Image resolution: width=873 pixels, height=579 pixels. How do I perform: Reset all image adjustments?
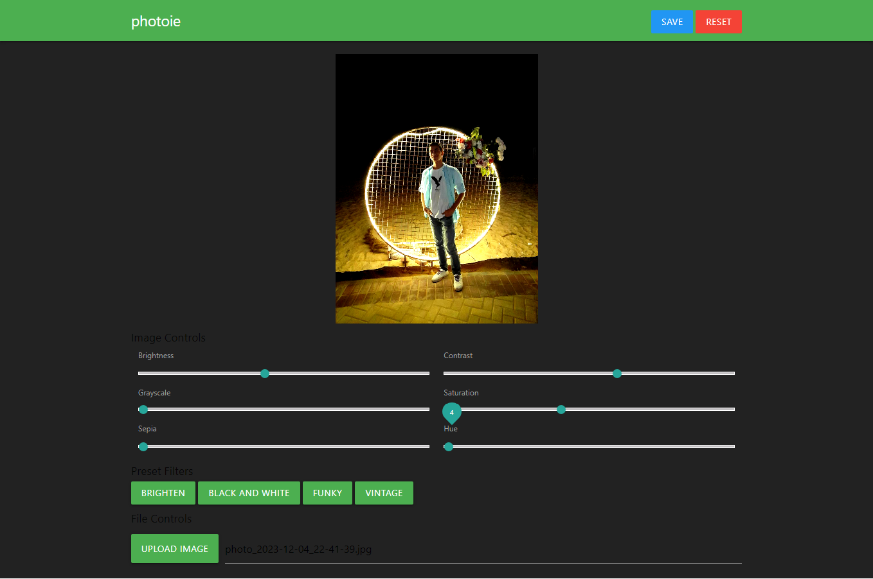(x=718, y=21)
